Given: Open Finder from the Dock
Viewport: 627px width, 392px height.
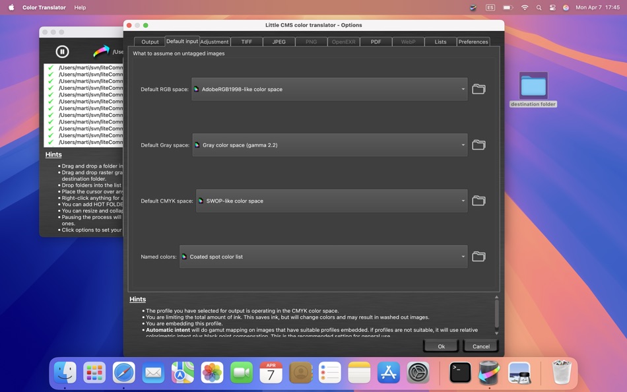Looking at the screenshot, I should click(x=65, y=373).
